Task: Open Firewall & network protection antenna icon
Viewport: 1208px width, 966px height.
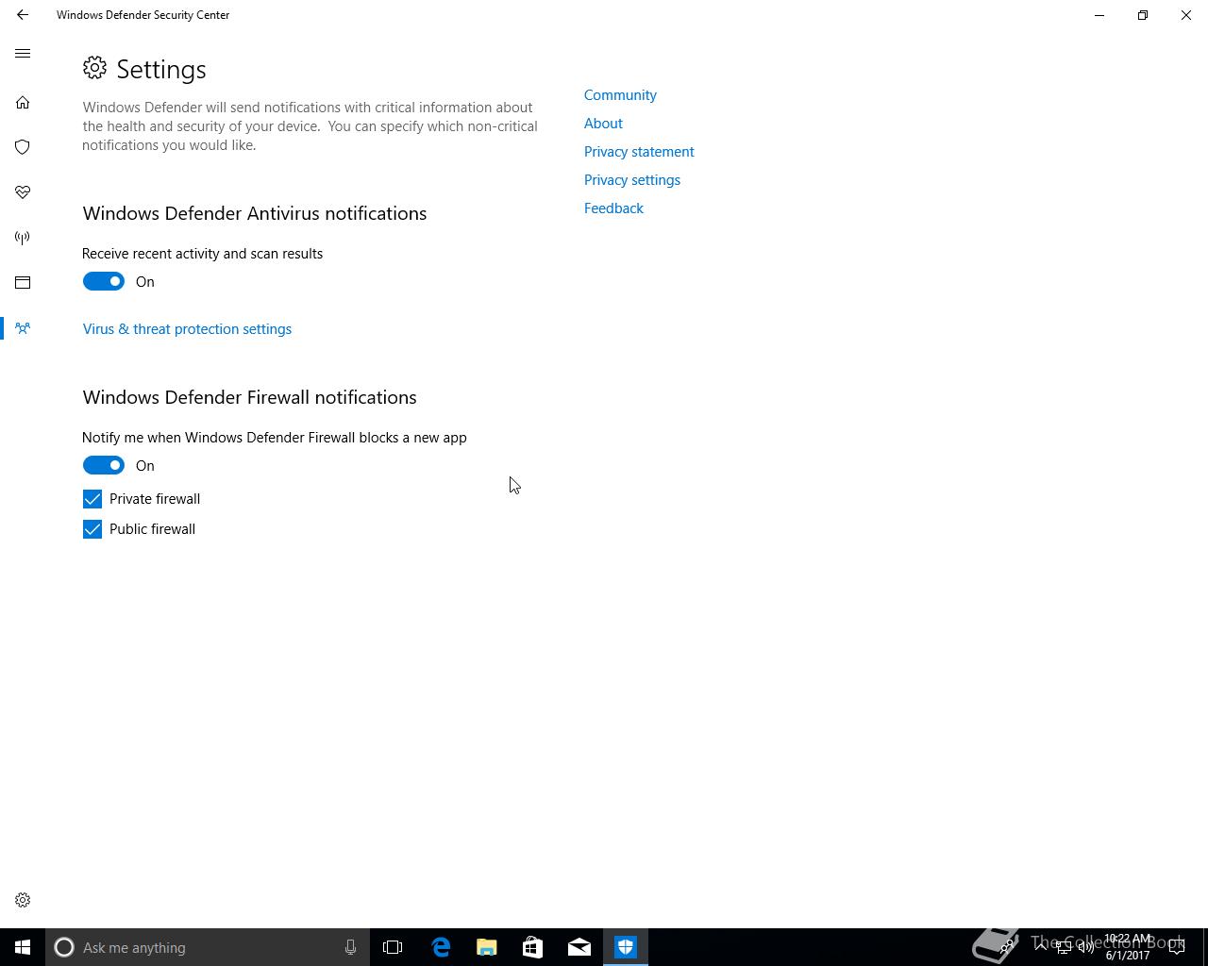Action: [x=23, y=238]
